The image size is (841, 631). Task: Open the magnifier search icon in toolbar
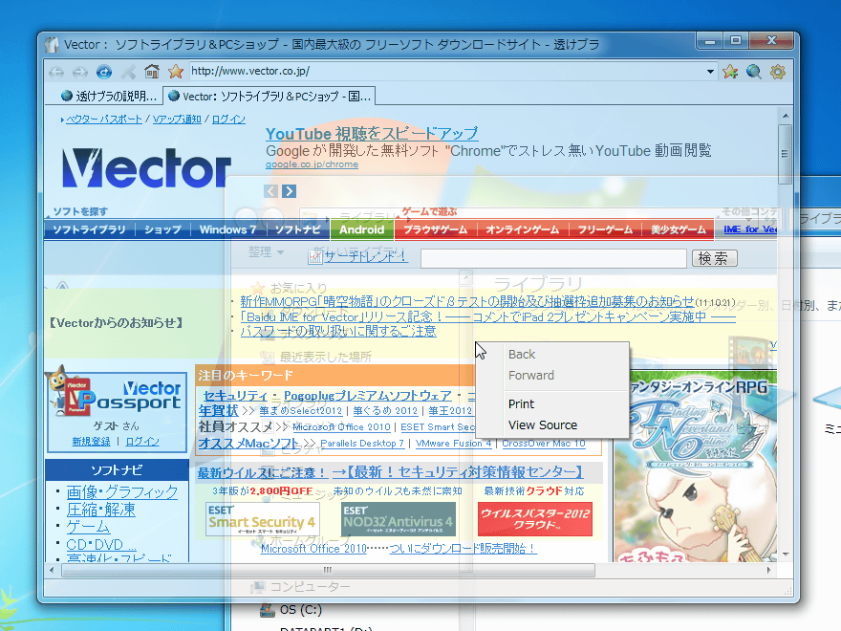point(754,72)
